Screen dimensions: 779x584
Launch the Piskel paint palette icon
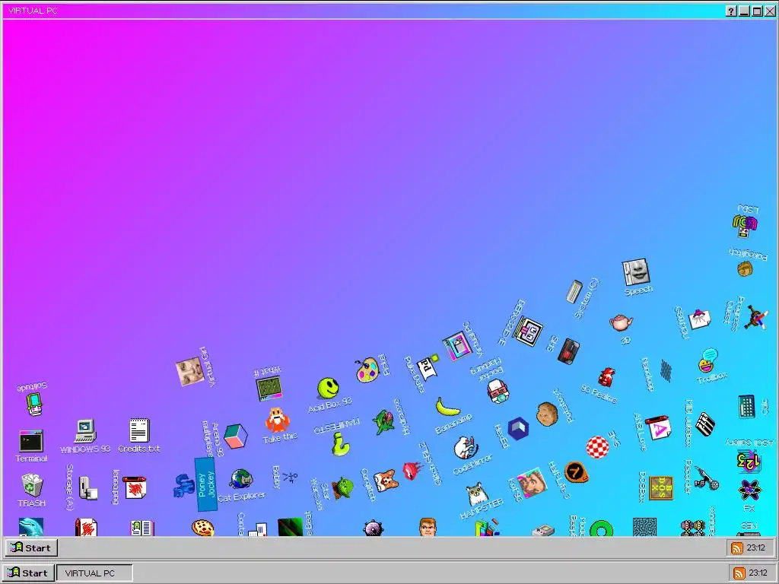[x=367, y=370]
